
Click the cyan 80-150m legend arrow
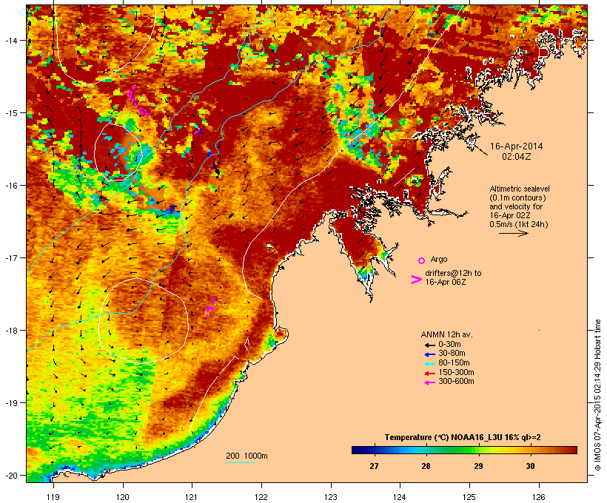coord(429,364)
